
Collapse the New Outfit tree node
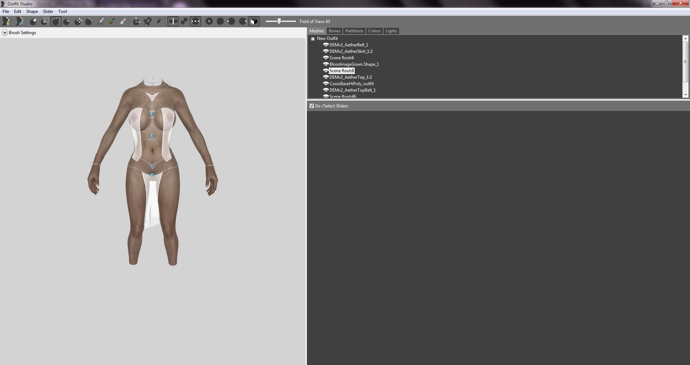pos(313,39)
